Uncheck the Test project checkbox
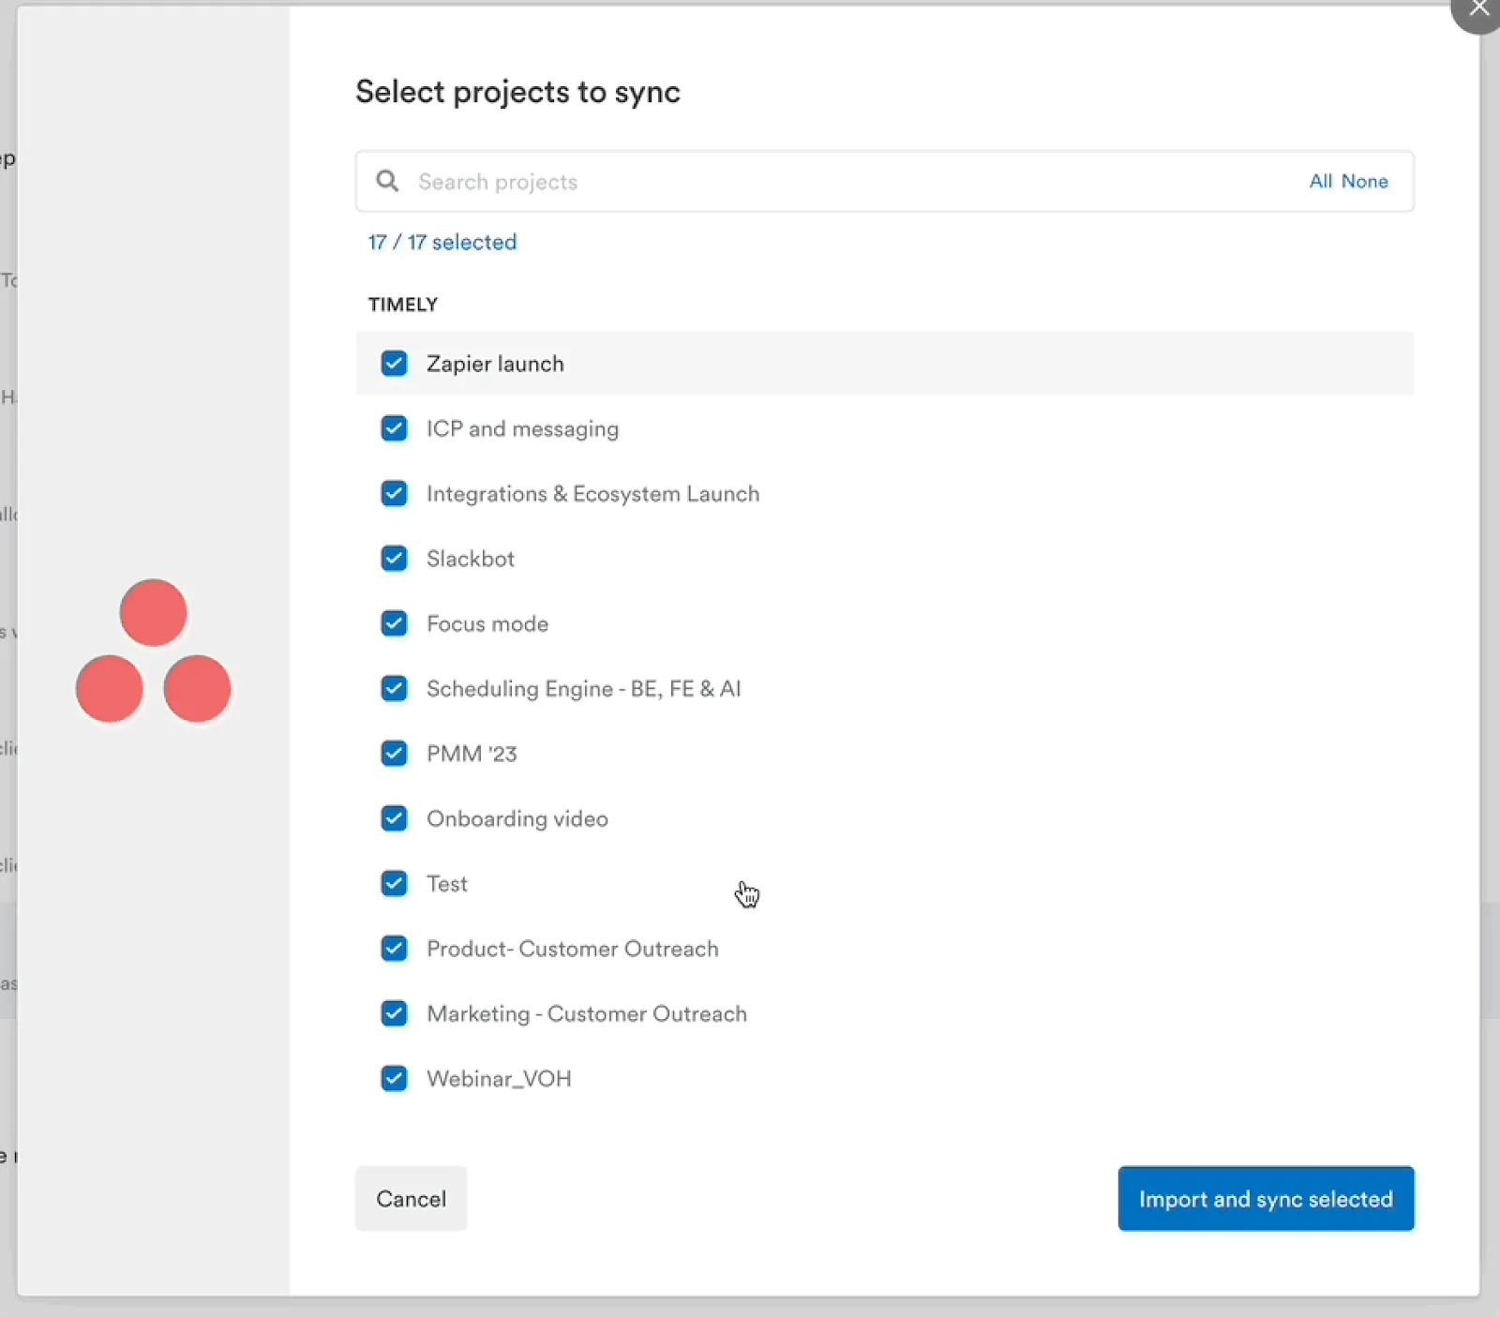Image resolution: width=1500 pixels, height=1318 pixels. [395, 884]
